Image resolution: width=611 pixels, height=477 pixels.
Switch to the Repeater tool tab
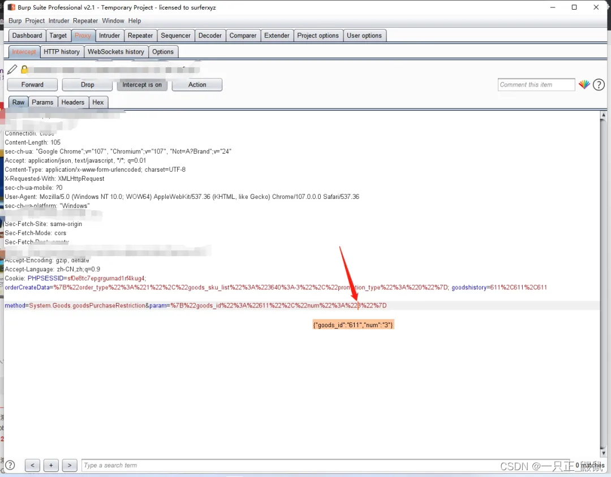click(x=140, y=36)
